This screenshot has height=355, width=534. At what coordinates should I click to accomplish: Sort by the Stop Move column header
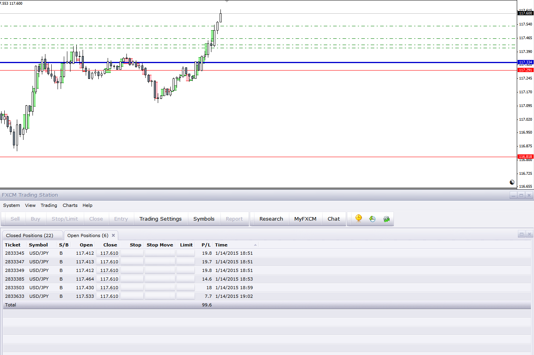(160, 245)
